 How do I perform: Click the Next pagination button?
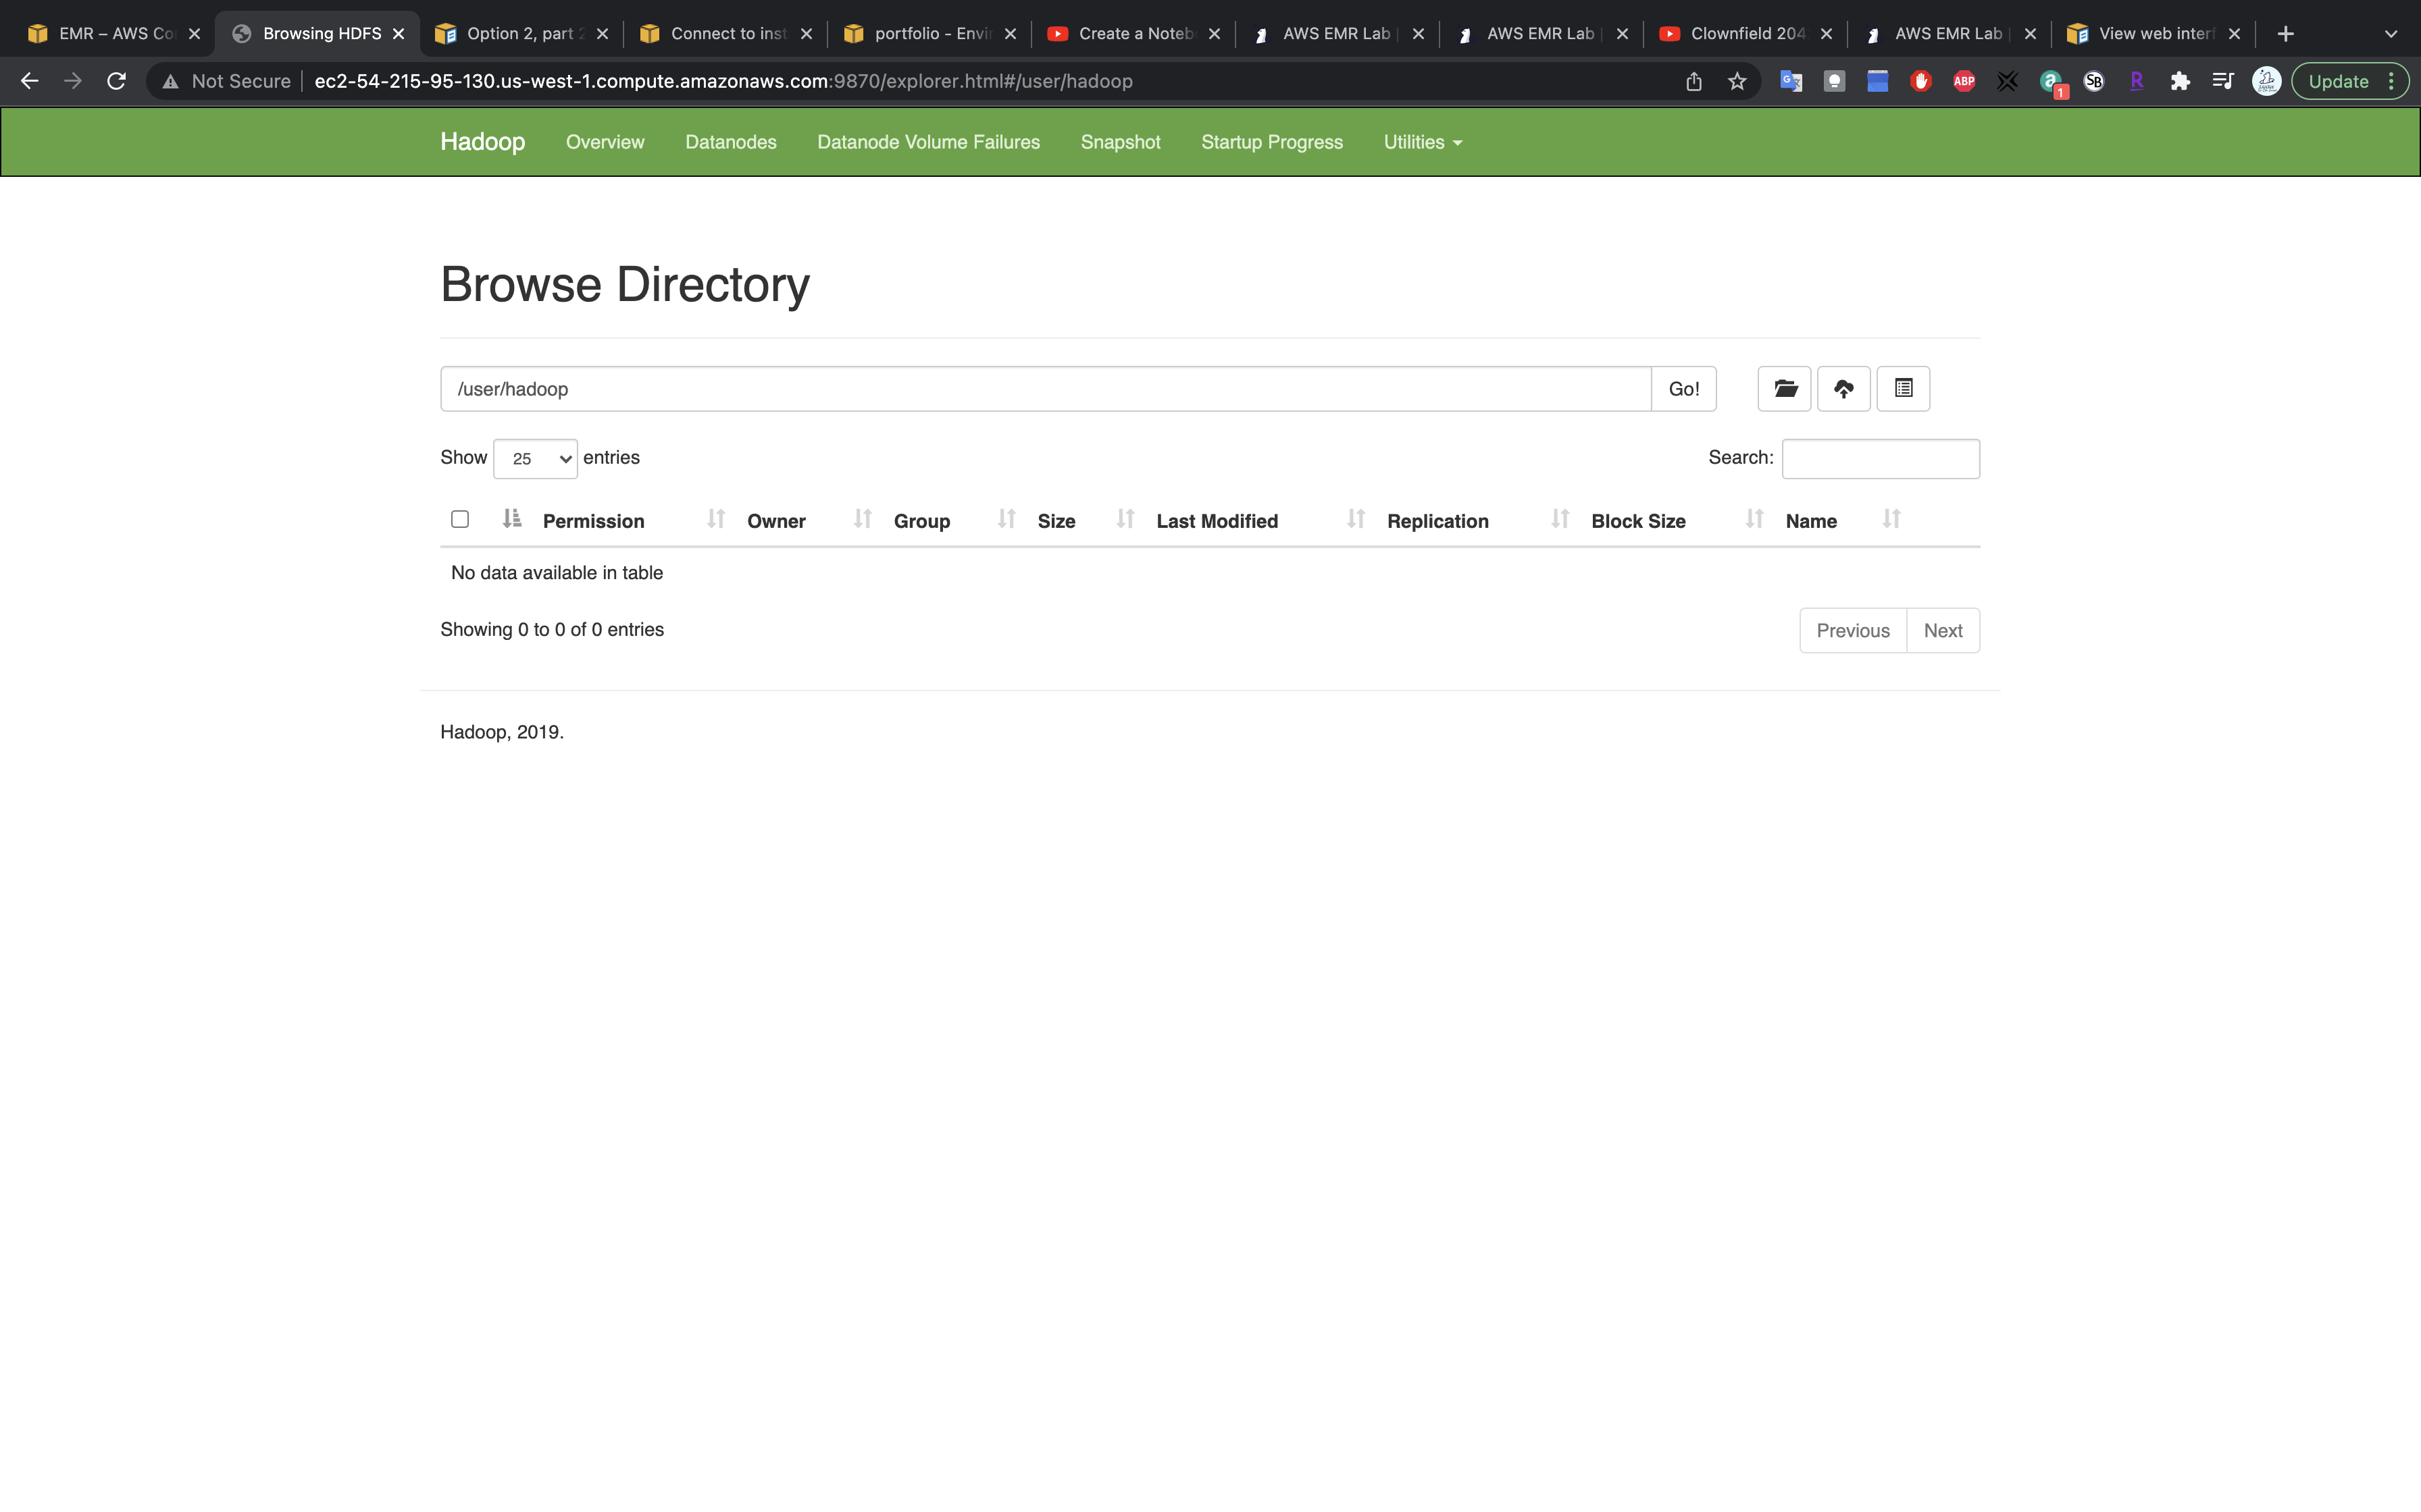[x=1942, y=631]
